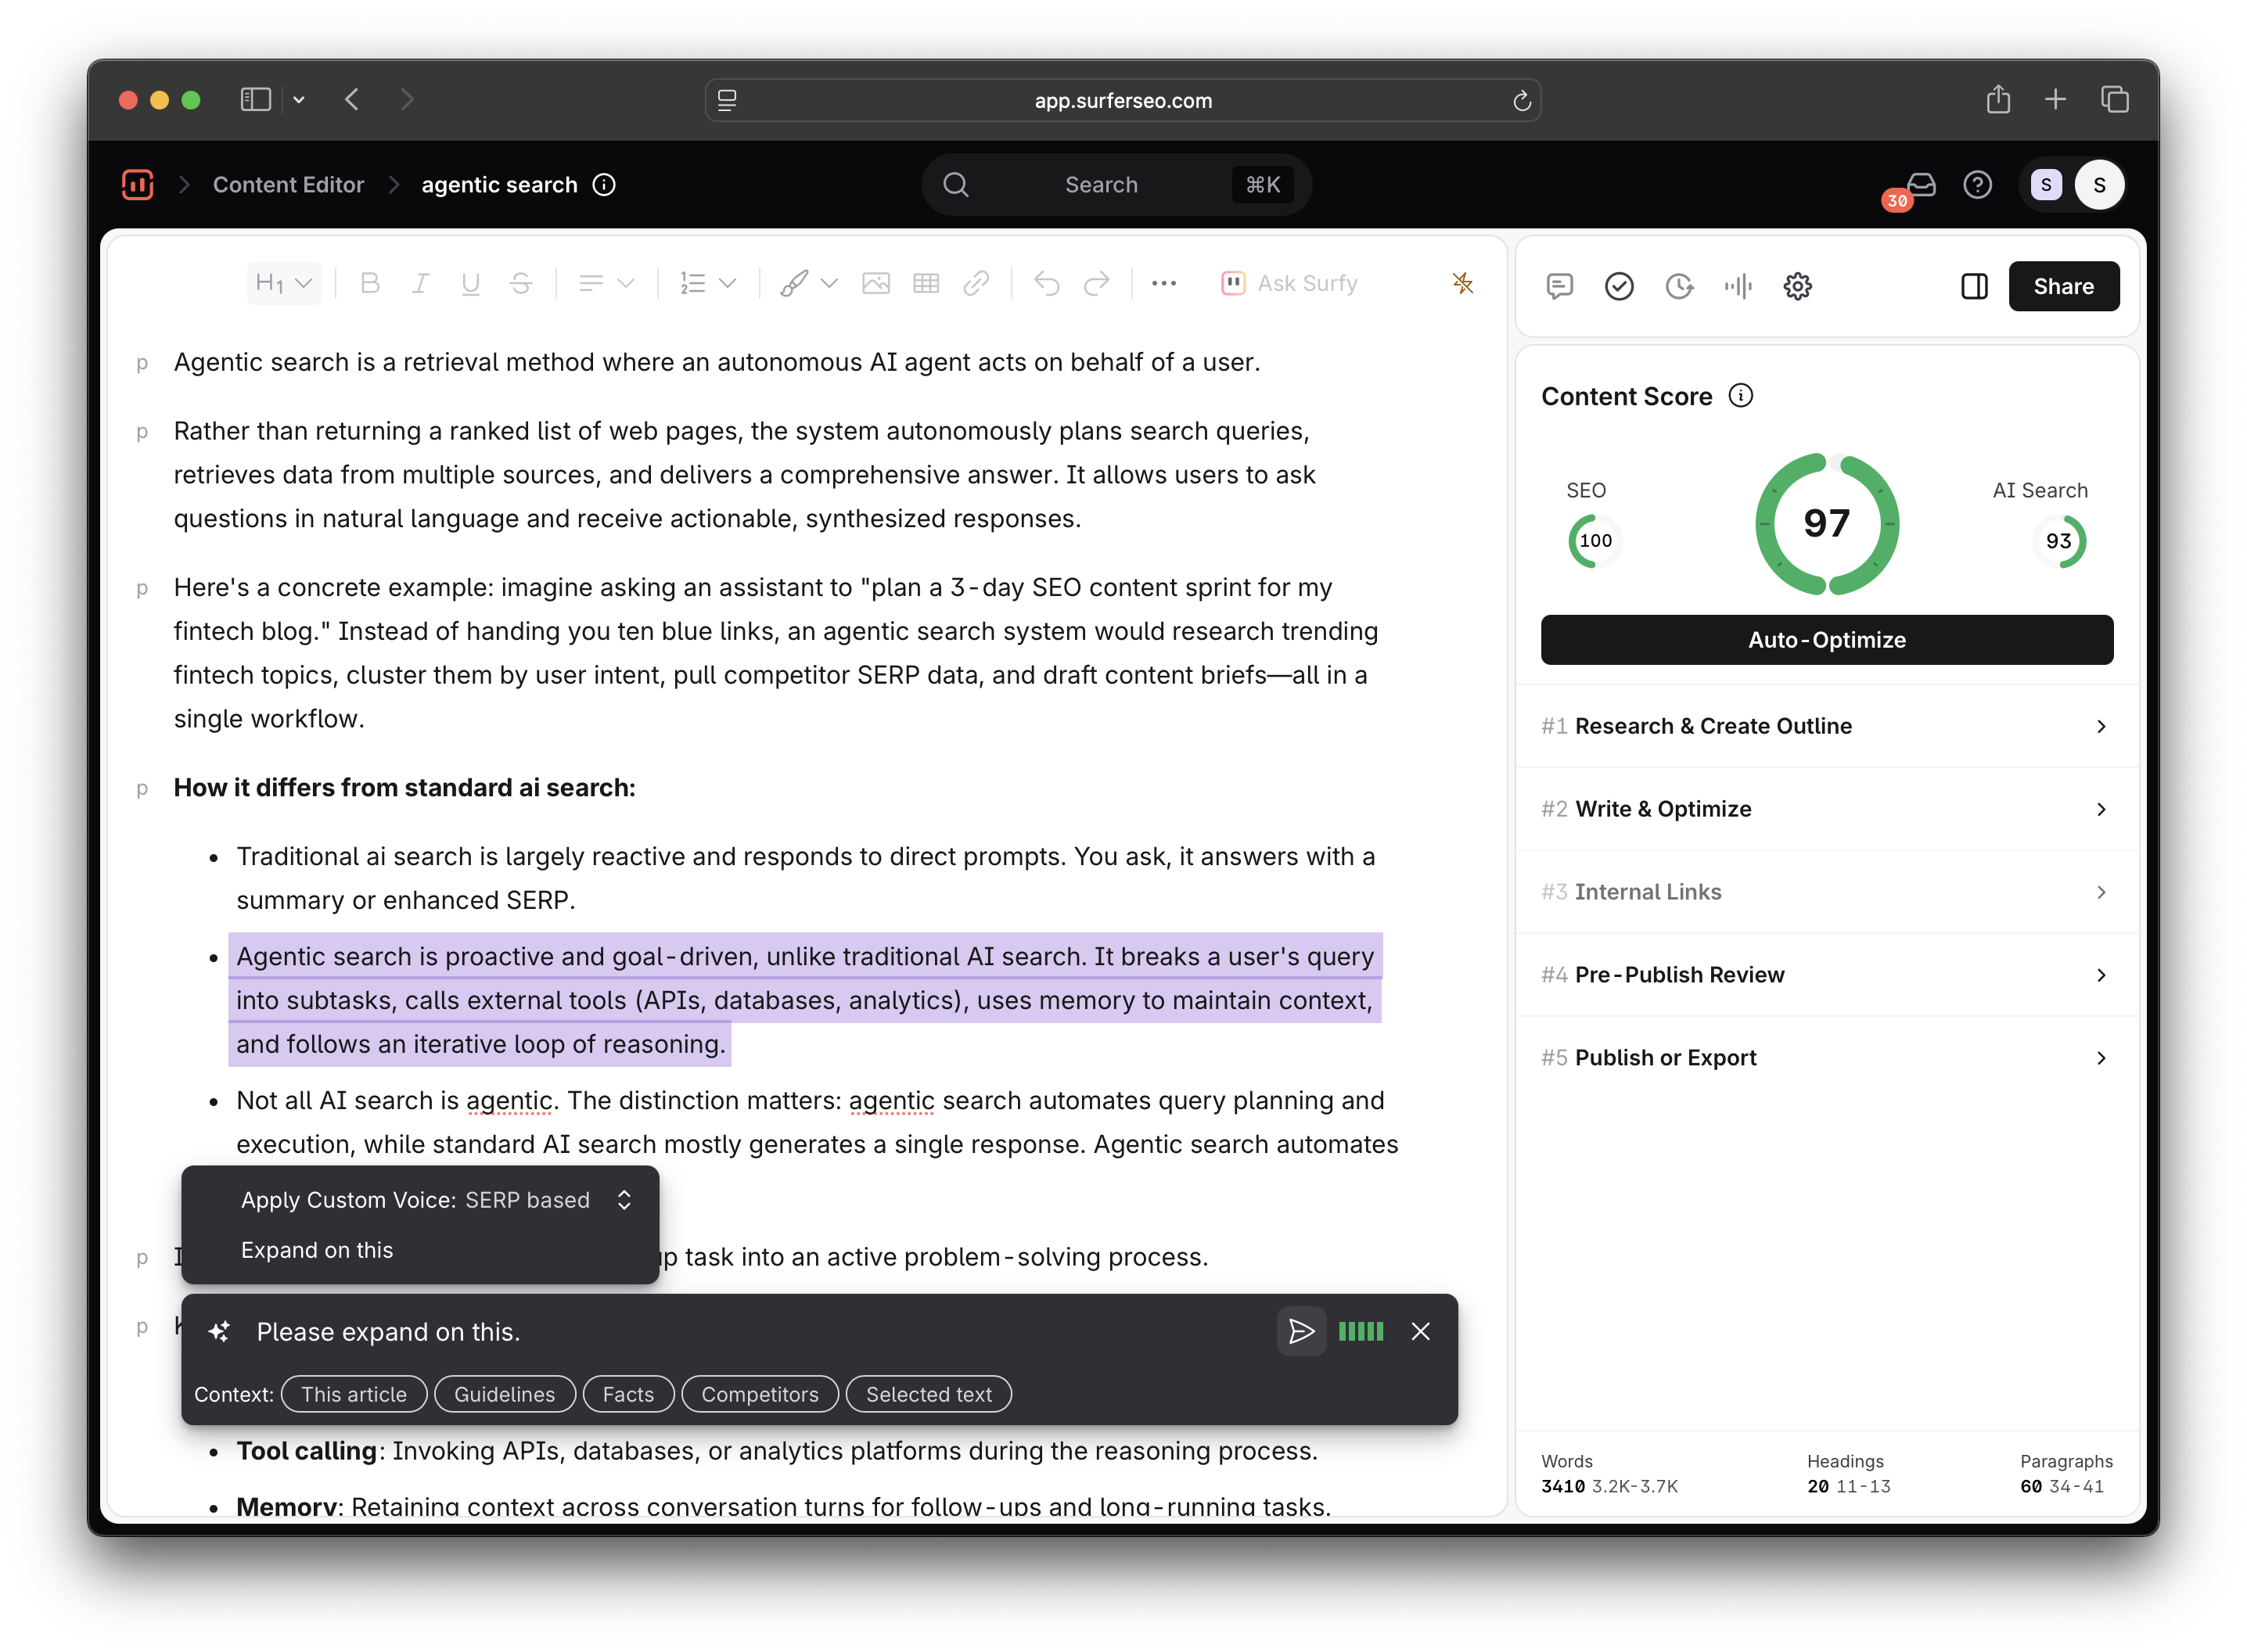Image resolution: width=2247 pixels, height=1652 pixels.
Task: Toggle the Guidelines context chip
Action: pos(505,1394)
